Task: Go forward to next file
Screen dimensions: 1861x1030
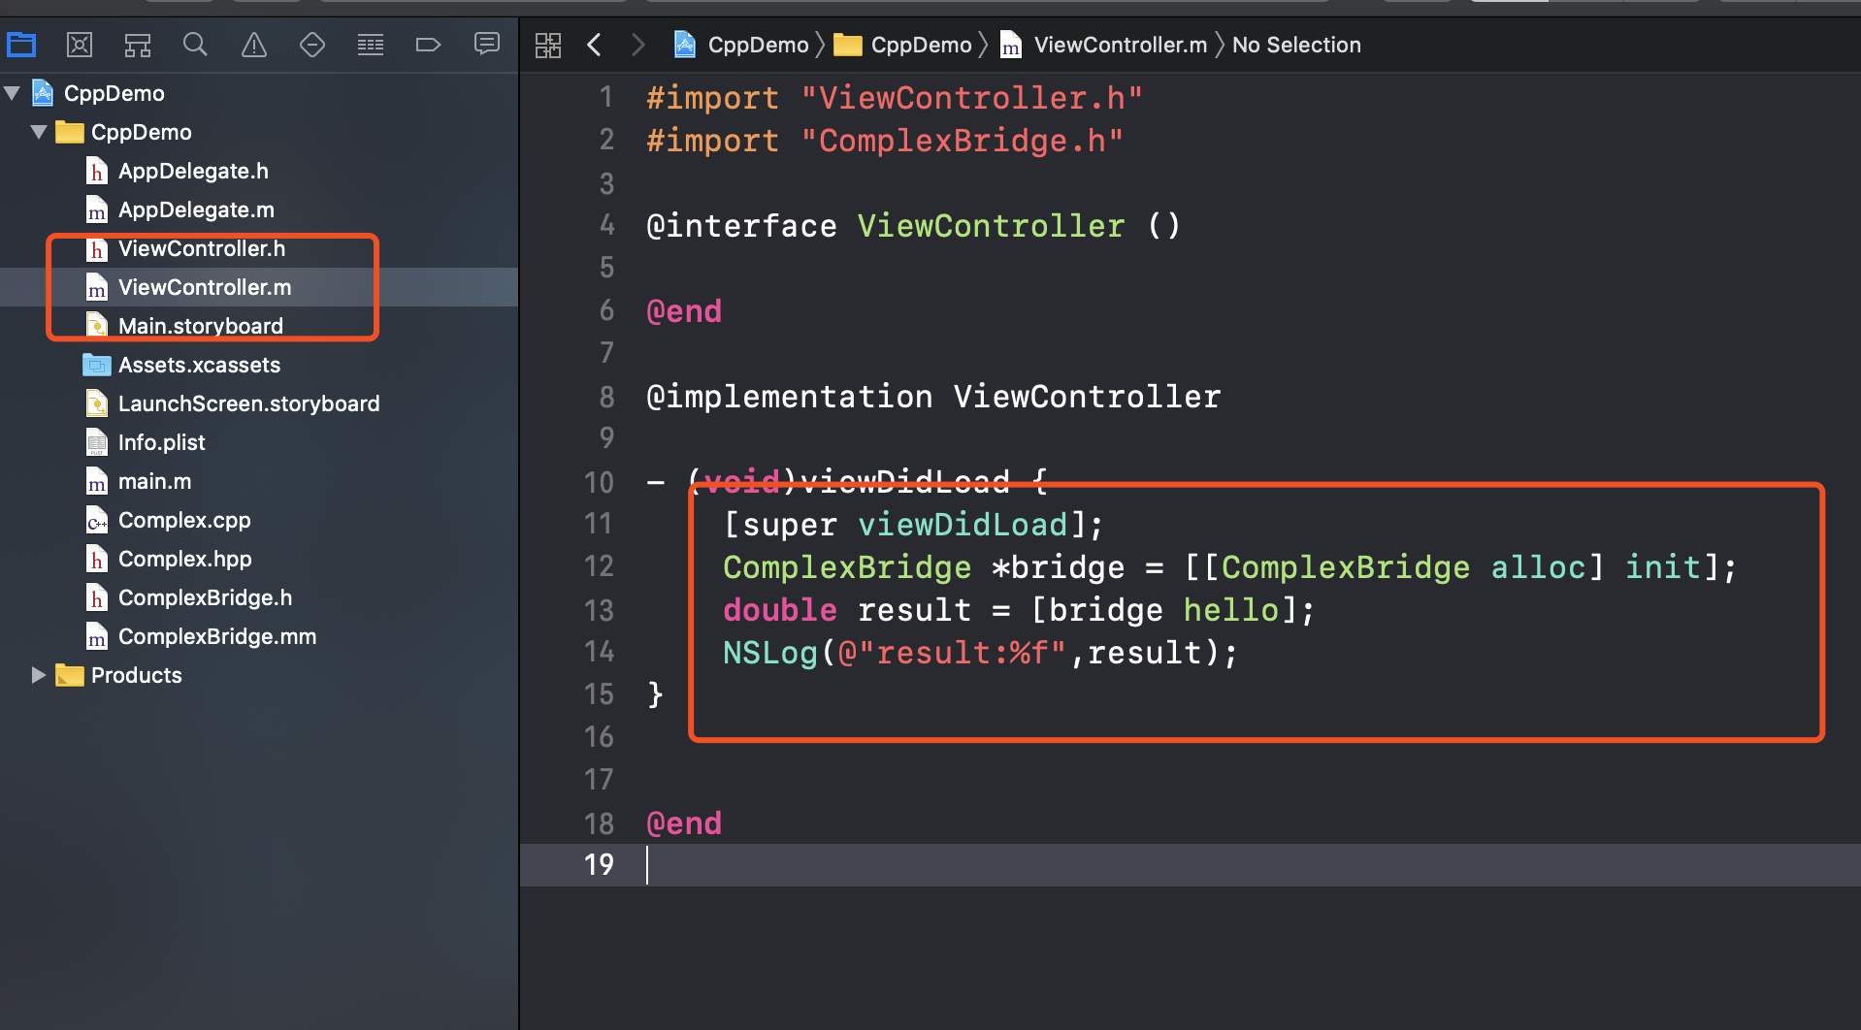Action: pyautogui.click(x=637, y=45)
